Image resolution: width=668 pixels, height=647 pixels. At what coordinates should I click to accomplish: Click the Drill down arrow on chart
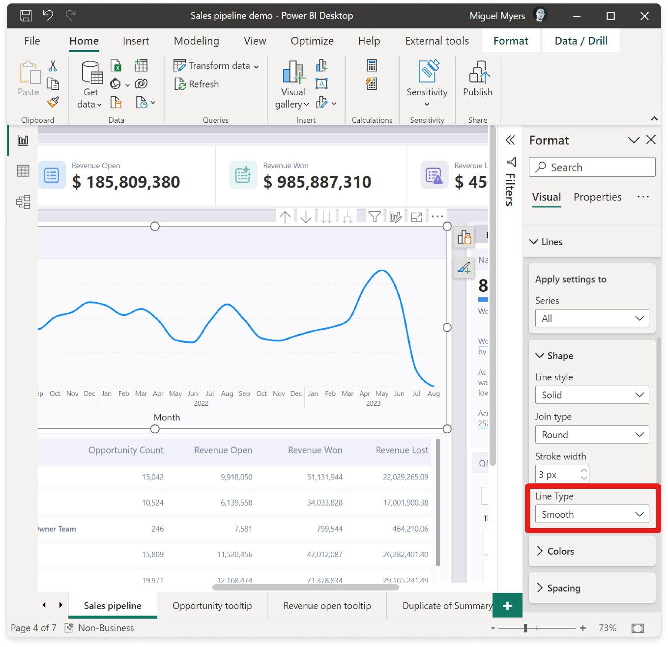click(x=306, y=217)
